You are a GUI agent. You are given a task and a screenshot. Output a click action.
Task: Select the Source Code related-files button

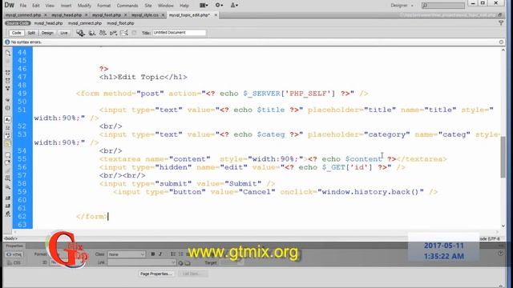18,23
